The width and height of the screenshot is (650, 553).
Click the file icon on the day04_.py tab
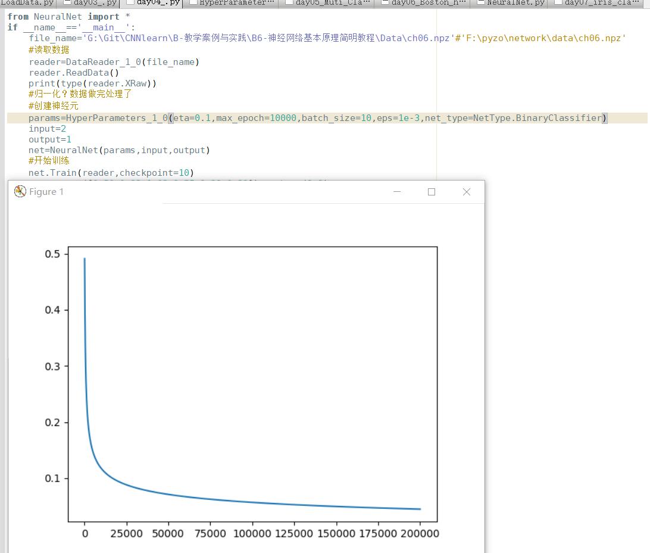129,2
